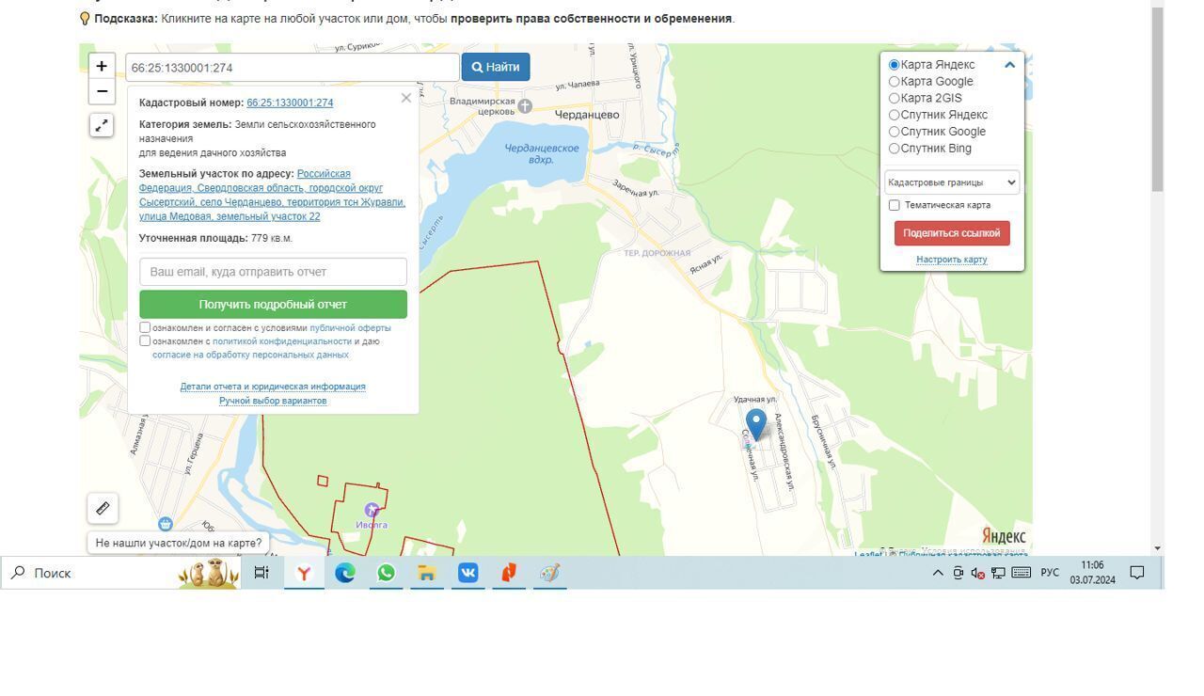Click the Найти search button
Screen dimensions: 1204x696
pyautogui.click(x=496, y=67)
